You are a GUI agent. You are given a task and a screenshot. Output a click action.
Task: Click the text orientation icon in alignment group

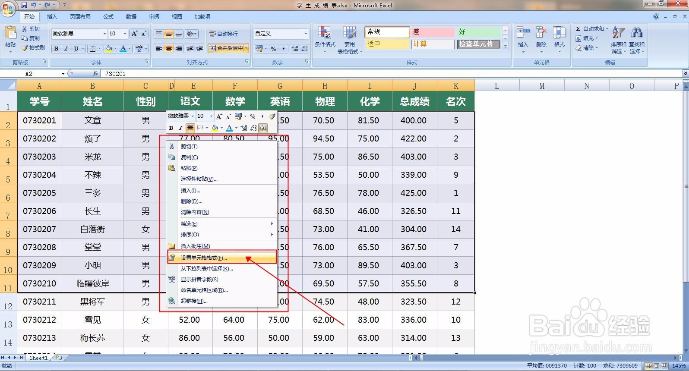191,34
